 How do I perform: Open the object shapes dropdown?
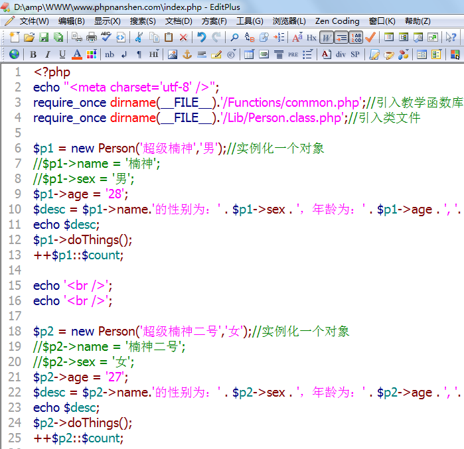point(404,54)
